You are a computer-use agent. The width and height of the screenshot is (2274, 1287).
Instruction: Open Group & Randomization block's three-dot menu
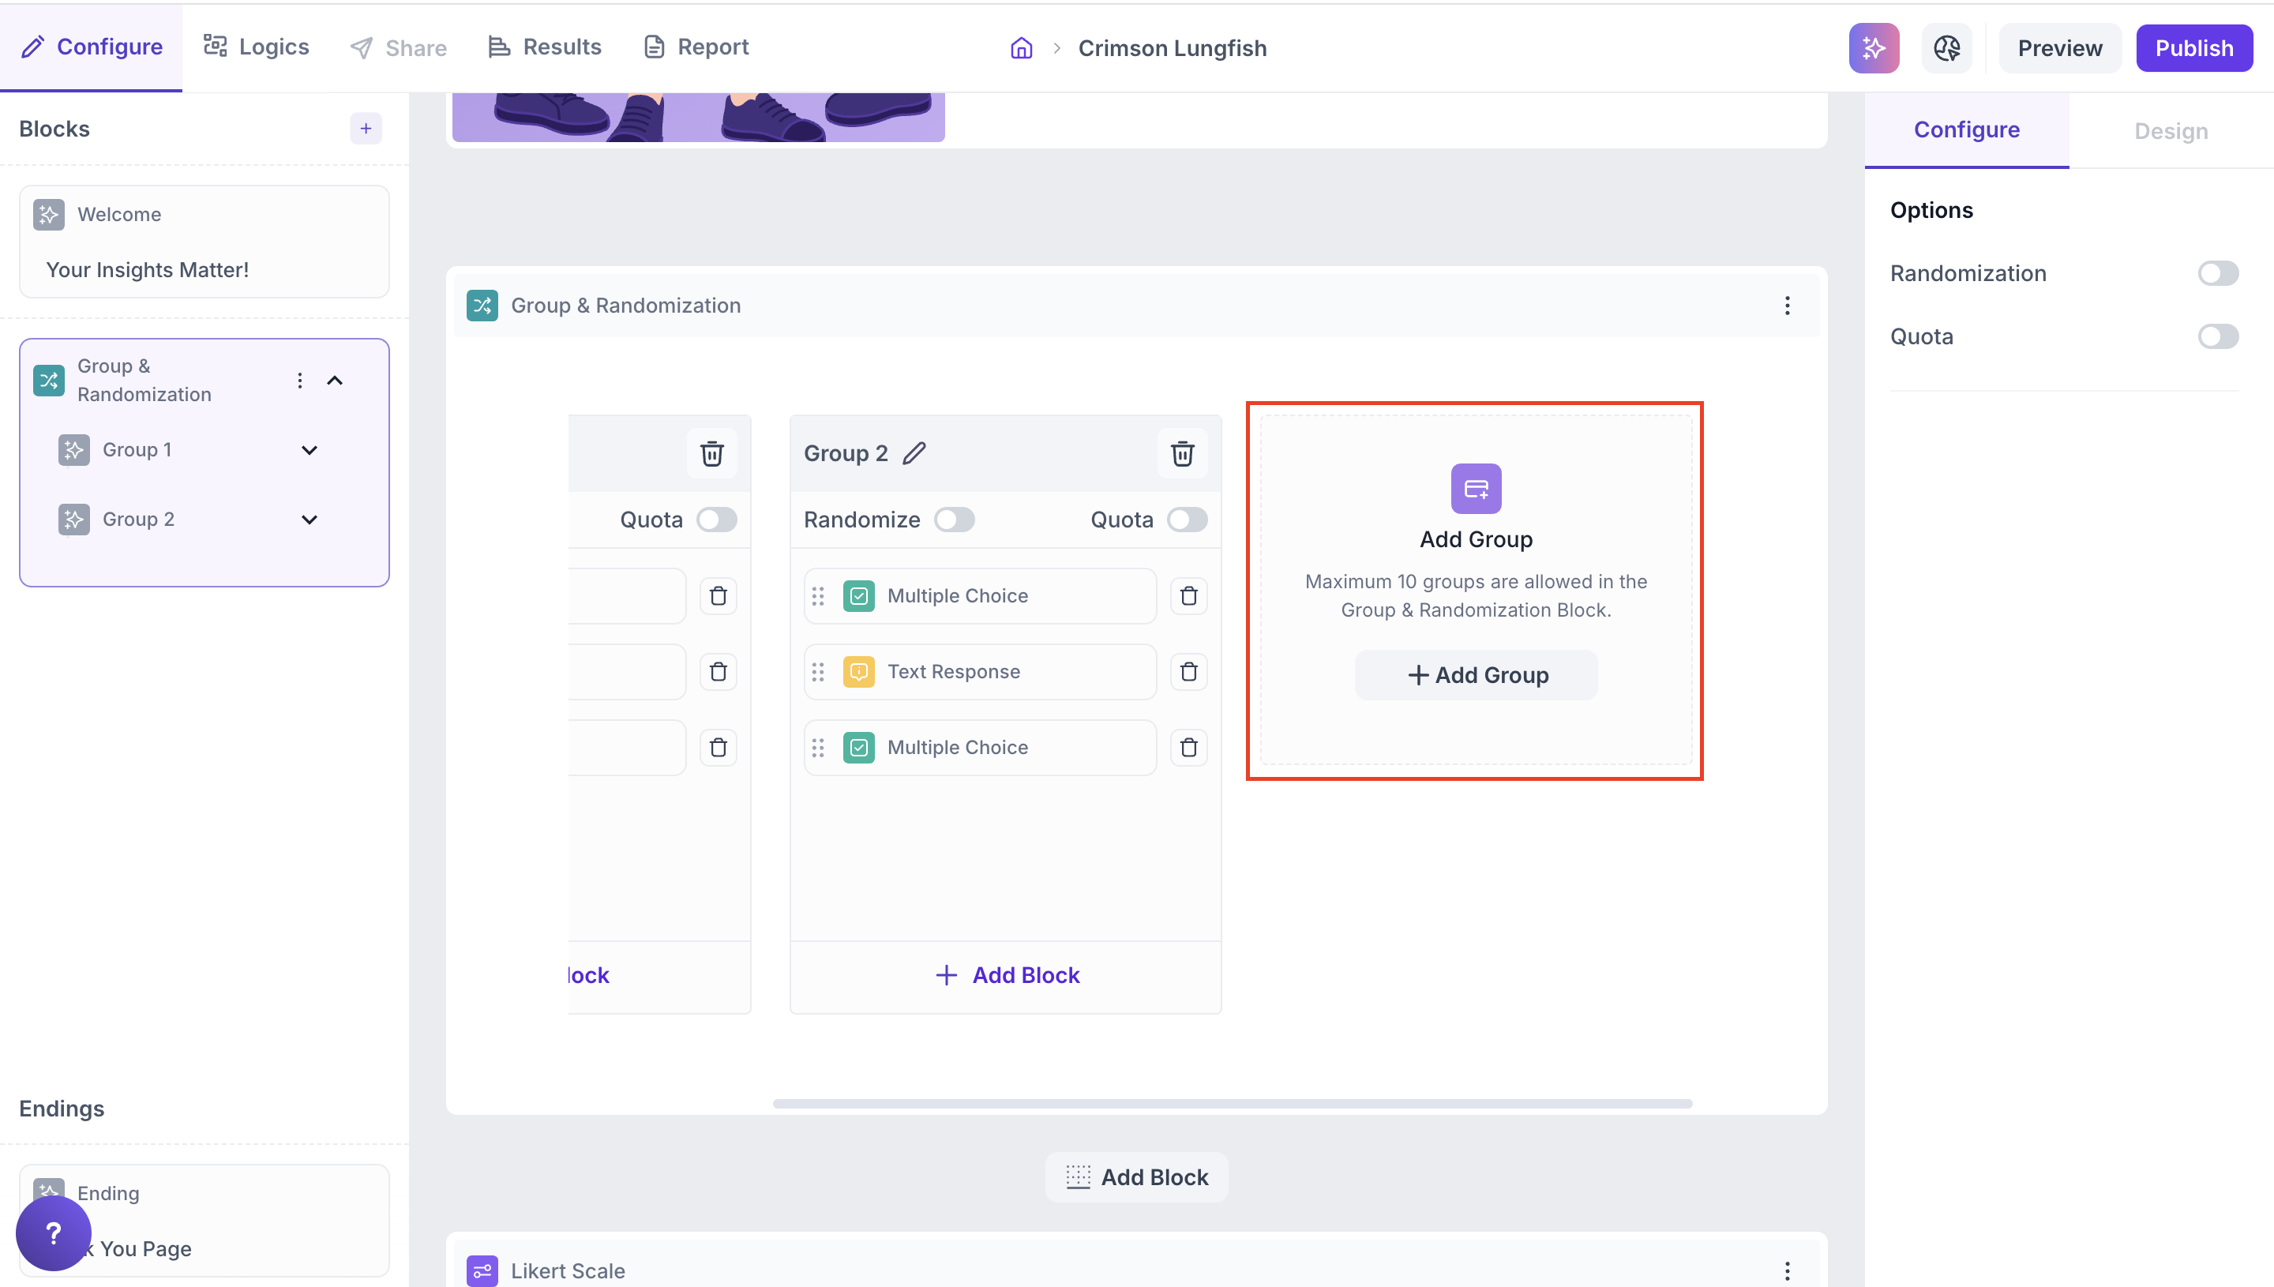[1786, 306]
